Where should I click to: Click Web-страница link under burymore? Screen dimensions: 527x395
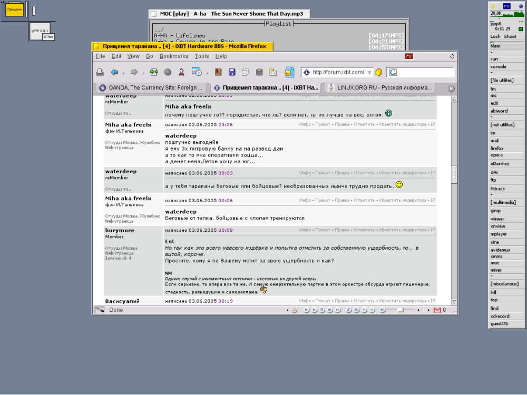click(119, 253)
